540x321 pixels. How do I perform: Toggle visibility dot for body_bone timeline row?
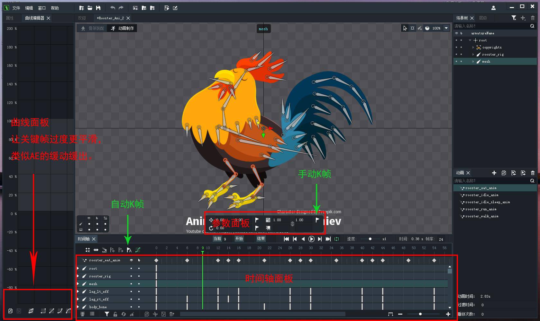[131, 307]
